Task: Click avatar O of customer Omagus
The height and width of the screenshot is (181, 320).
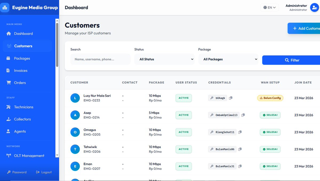Action: 75,132
